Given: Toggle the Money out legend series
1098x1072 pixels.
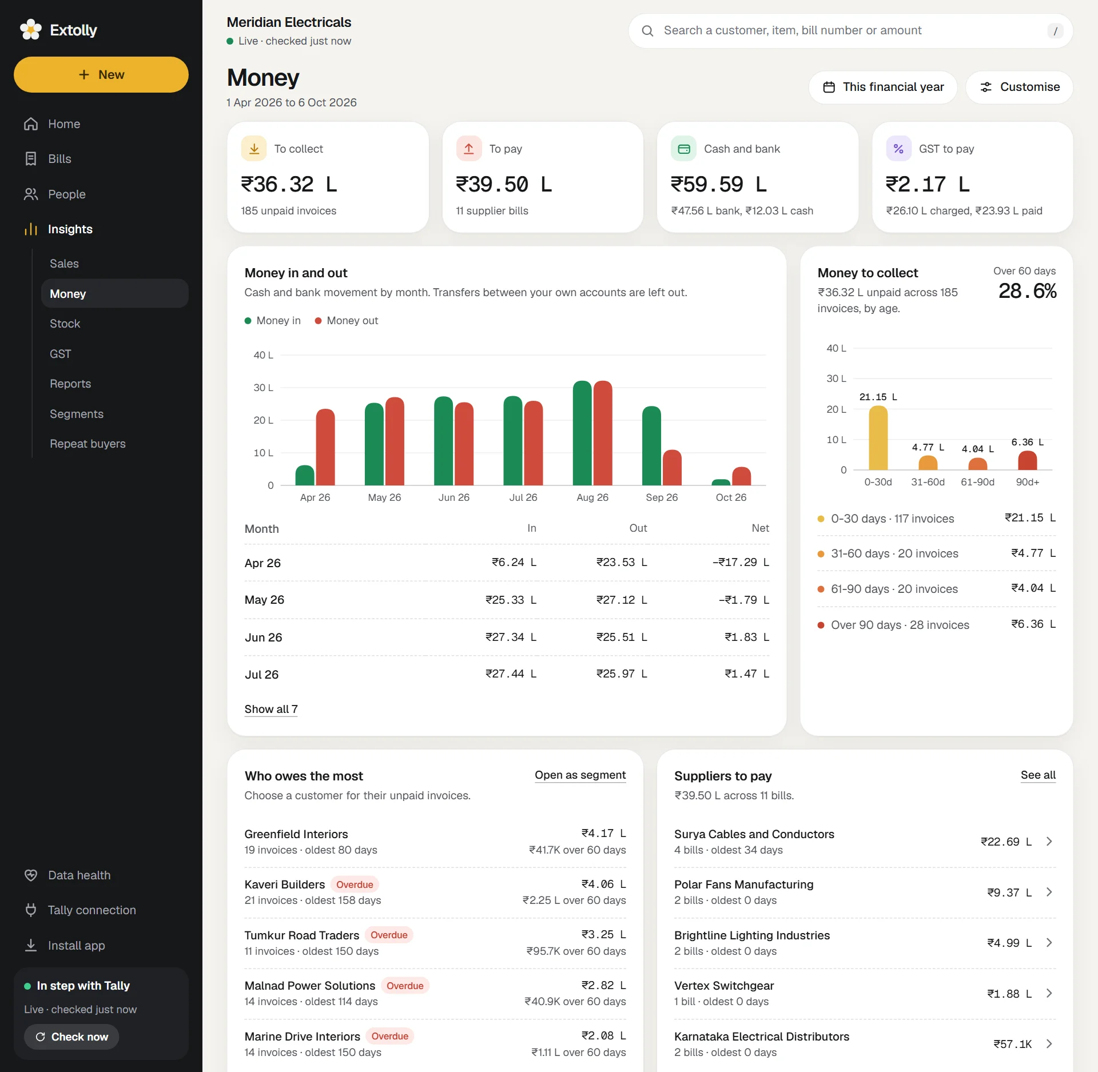Looking at the screenshot, I should point(347,321).
